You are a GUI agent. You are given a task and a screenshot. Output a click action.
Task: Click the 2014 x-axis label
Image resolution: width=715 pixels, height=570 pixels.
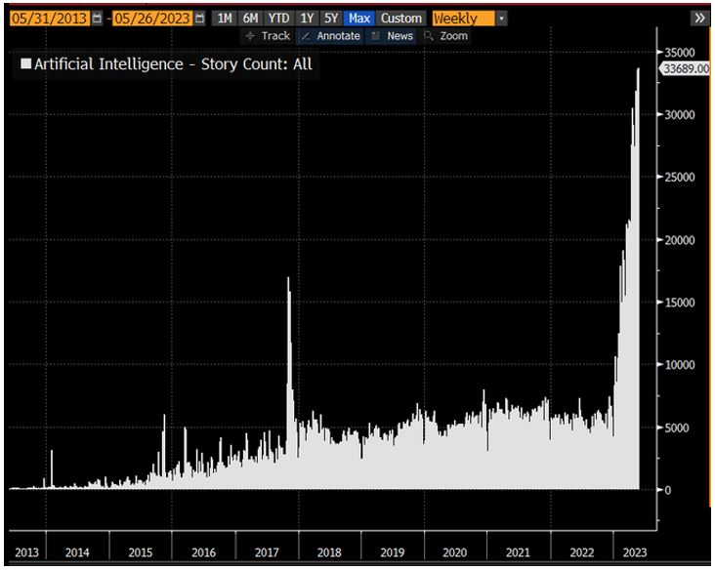pyautogui.click(x=77, y=552)
